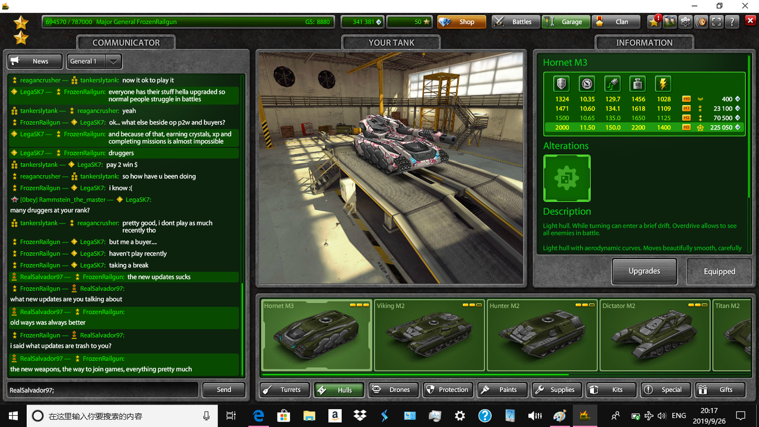759x427 pixels.
Task: Open game settings via the gear icon
Action: [x=685, y=21]
